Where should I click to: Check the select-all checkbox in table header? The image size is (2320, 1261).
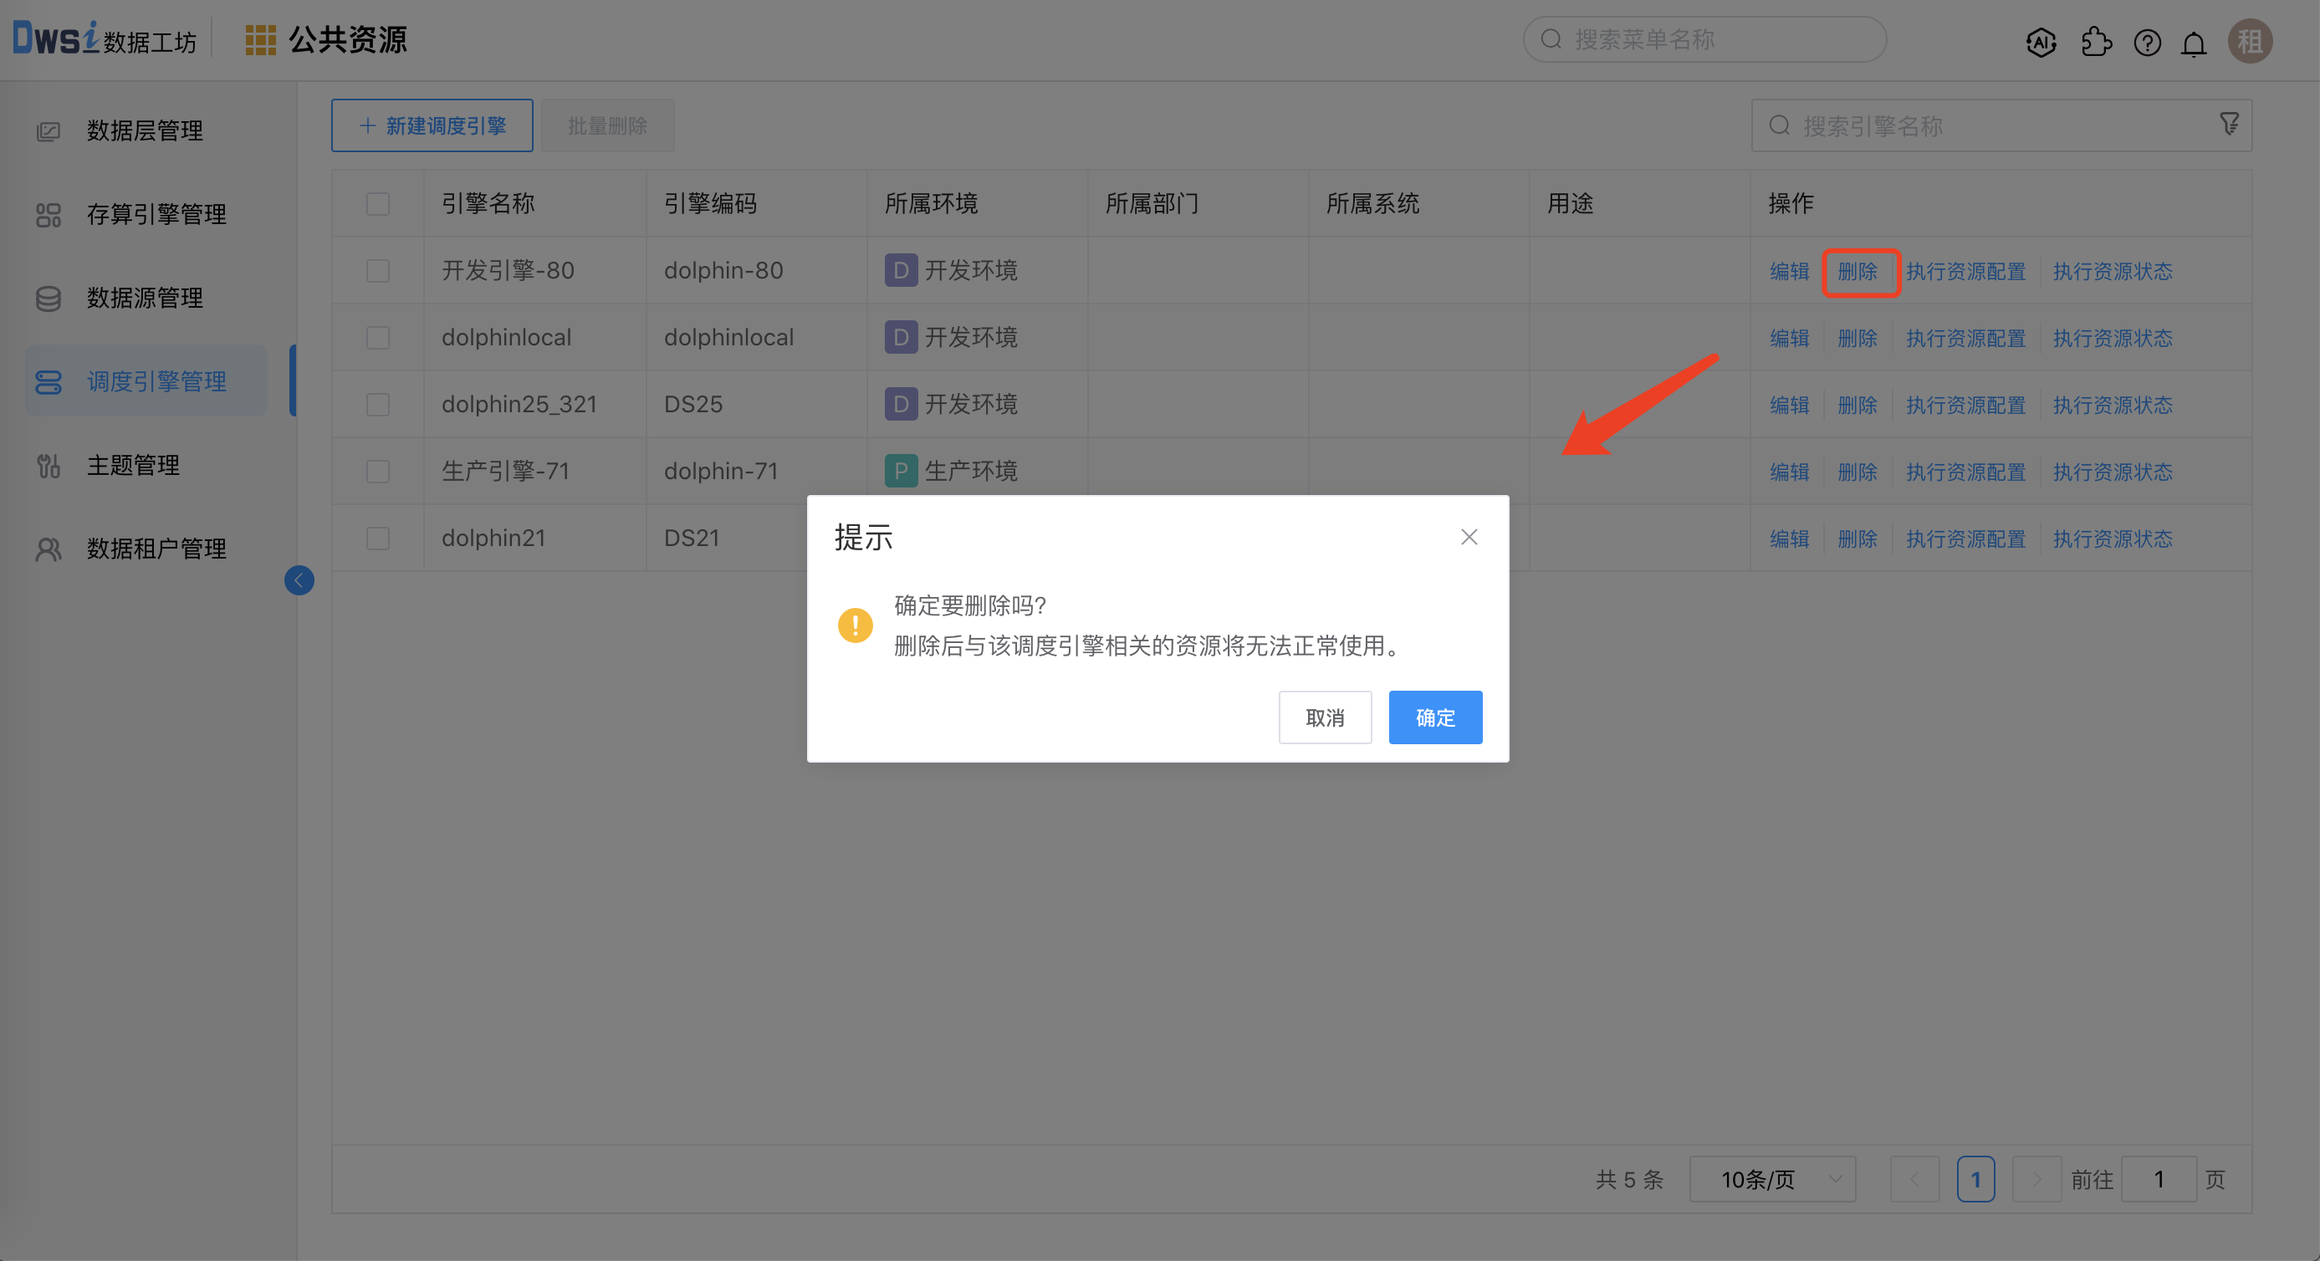pos(377,205)
